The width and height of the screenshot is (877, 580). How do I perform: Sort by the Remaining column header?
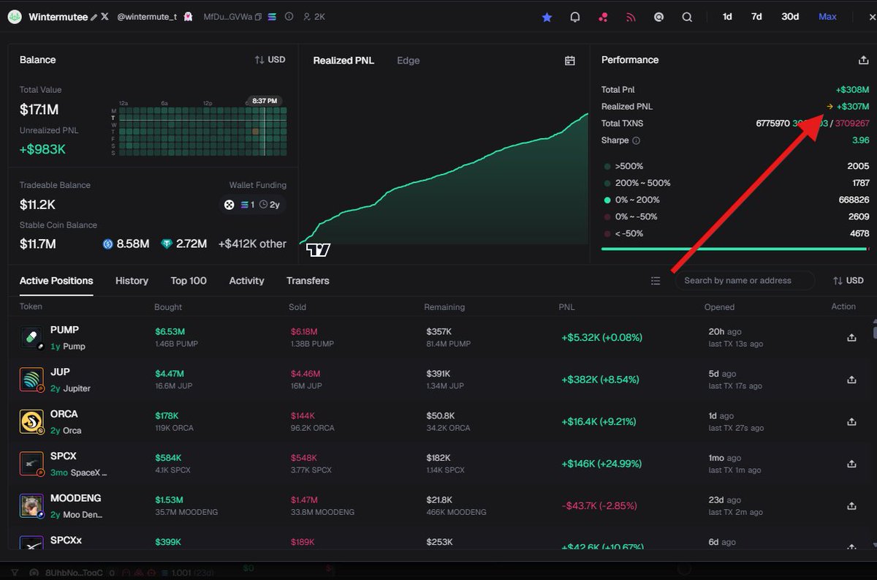(444, 307)
